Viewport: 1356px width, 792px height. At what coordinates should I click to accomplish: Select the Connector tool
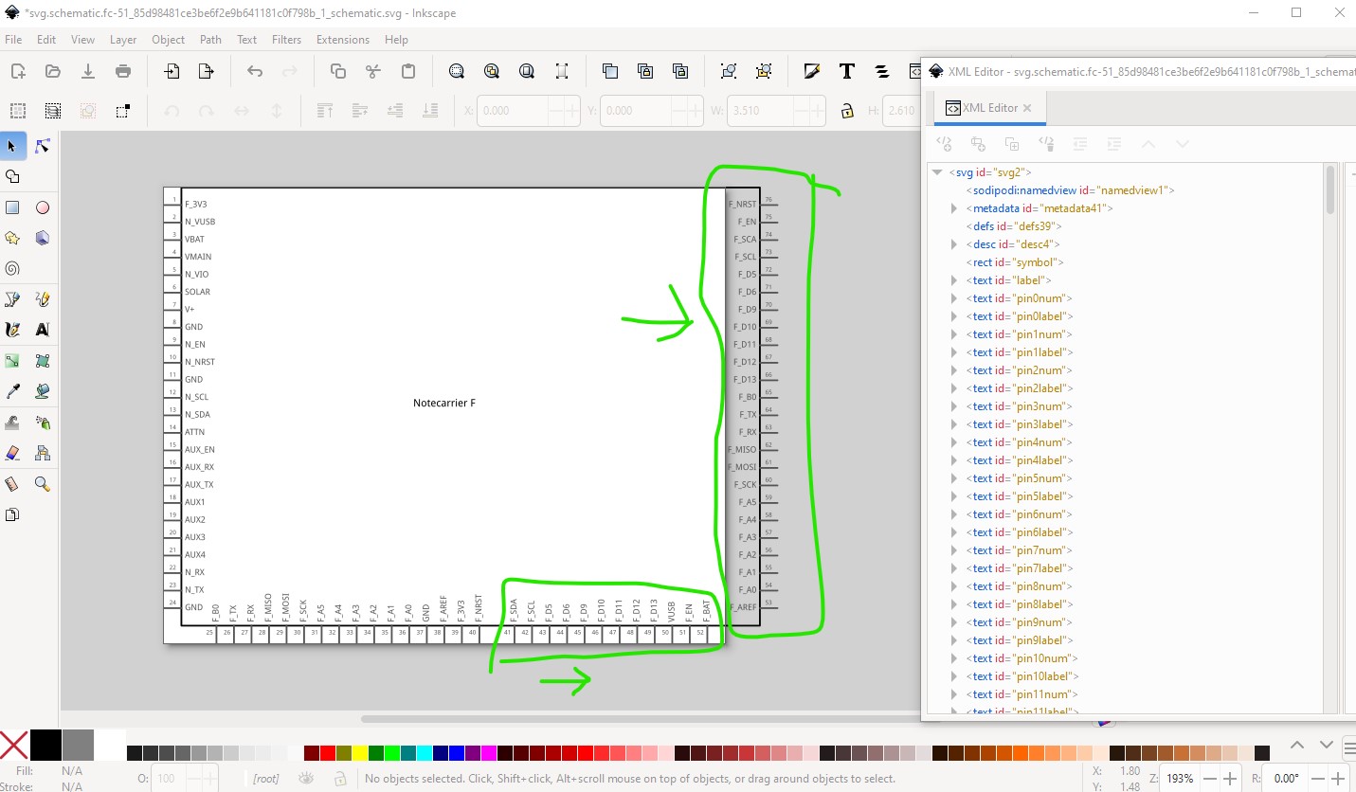[x=42, y=453]
